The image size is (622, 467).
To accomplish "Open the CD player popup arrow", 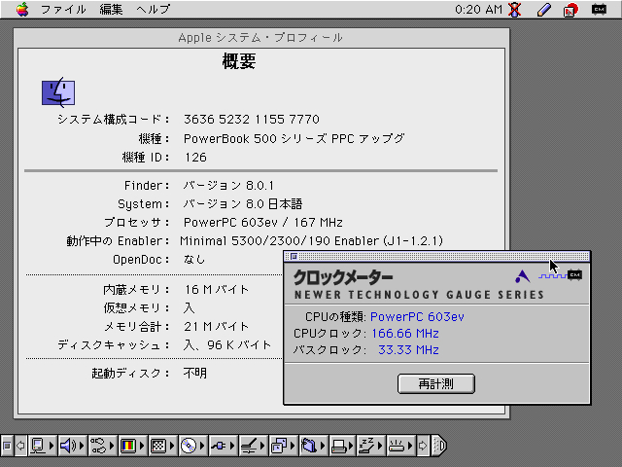I will (202, 446).
